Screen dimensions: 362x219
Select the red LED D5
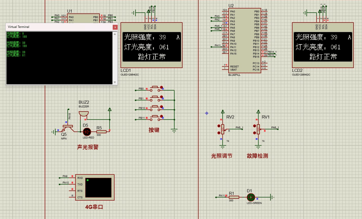click(x=87, y=132)
